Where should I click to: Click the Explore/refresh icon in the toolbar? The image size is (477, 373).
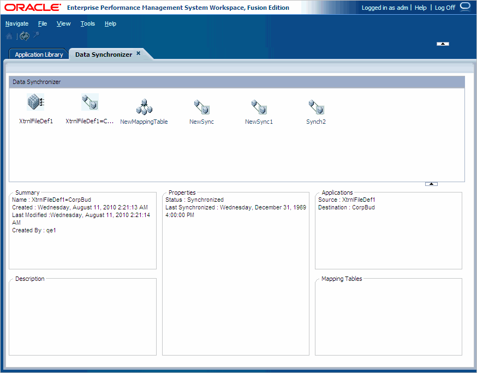24,35
